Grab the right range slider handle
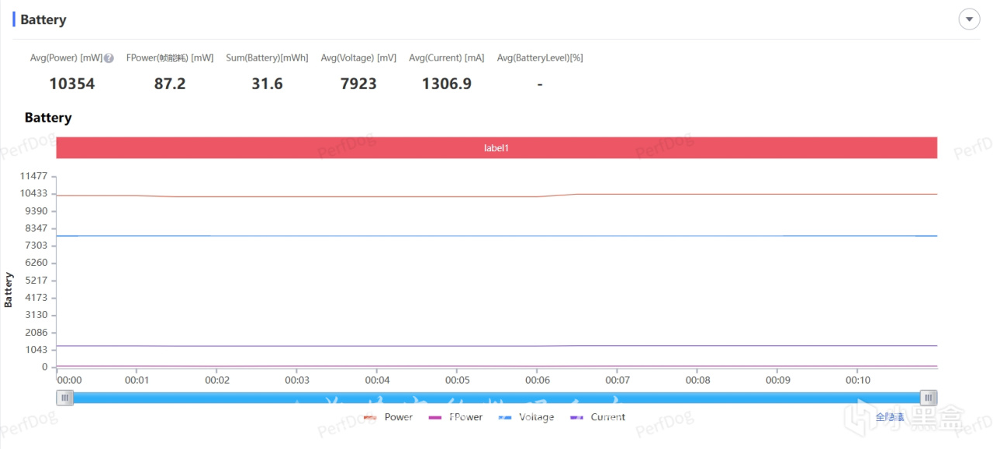This screenshot has width=993, height=449. coord(929,398)
